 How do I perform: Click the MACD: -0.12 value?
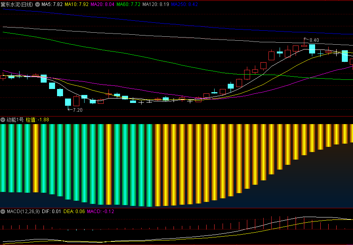pos(101,211)
